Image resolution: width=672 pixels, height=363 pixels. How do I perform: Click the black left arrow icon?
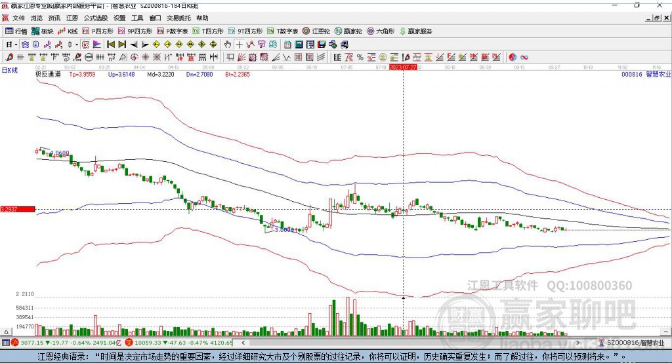pyautogui.click(x=134, y=45)
